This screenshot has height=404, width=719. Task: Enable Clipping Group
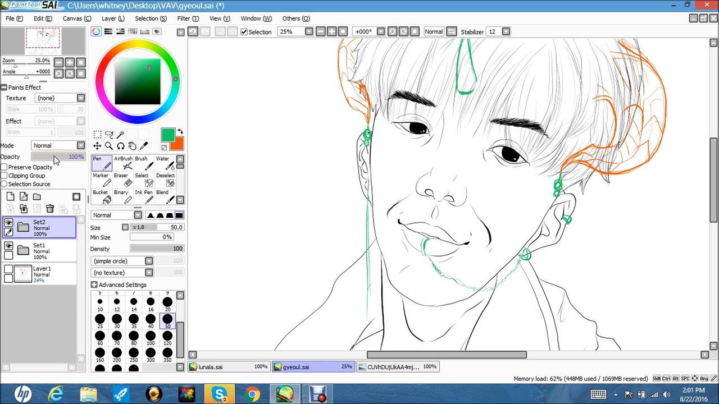tap(4, 176)
